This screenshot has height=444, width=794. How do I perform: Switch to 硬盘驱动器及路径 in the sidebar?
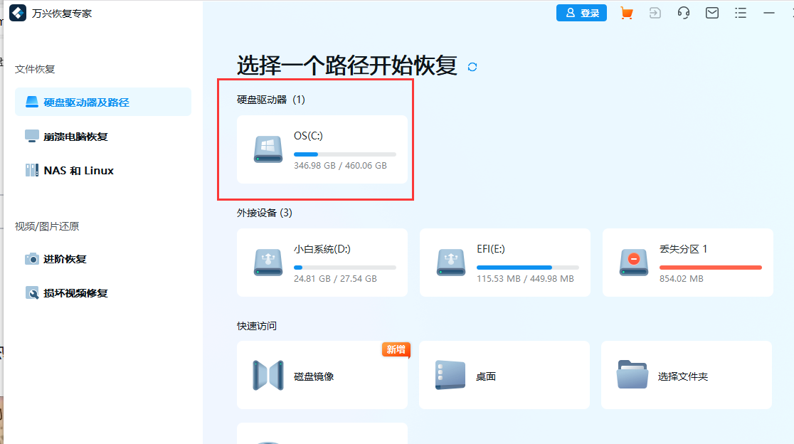click(x=85, y=102)
